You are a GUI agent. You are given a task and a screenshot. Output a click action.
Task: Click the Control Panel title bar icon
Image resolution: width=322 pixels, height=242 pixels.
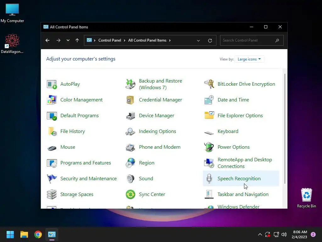click(x=46, y=27)
